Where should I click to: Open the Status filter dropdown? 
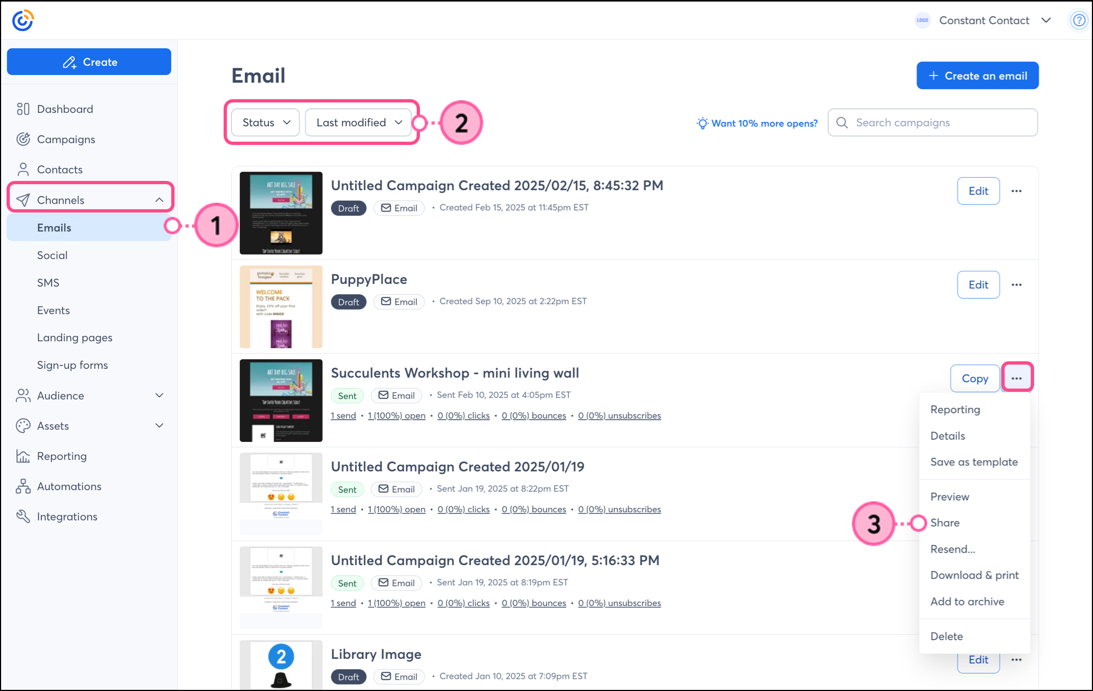point(266,123)
